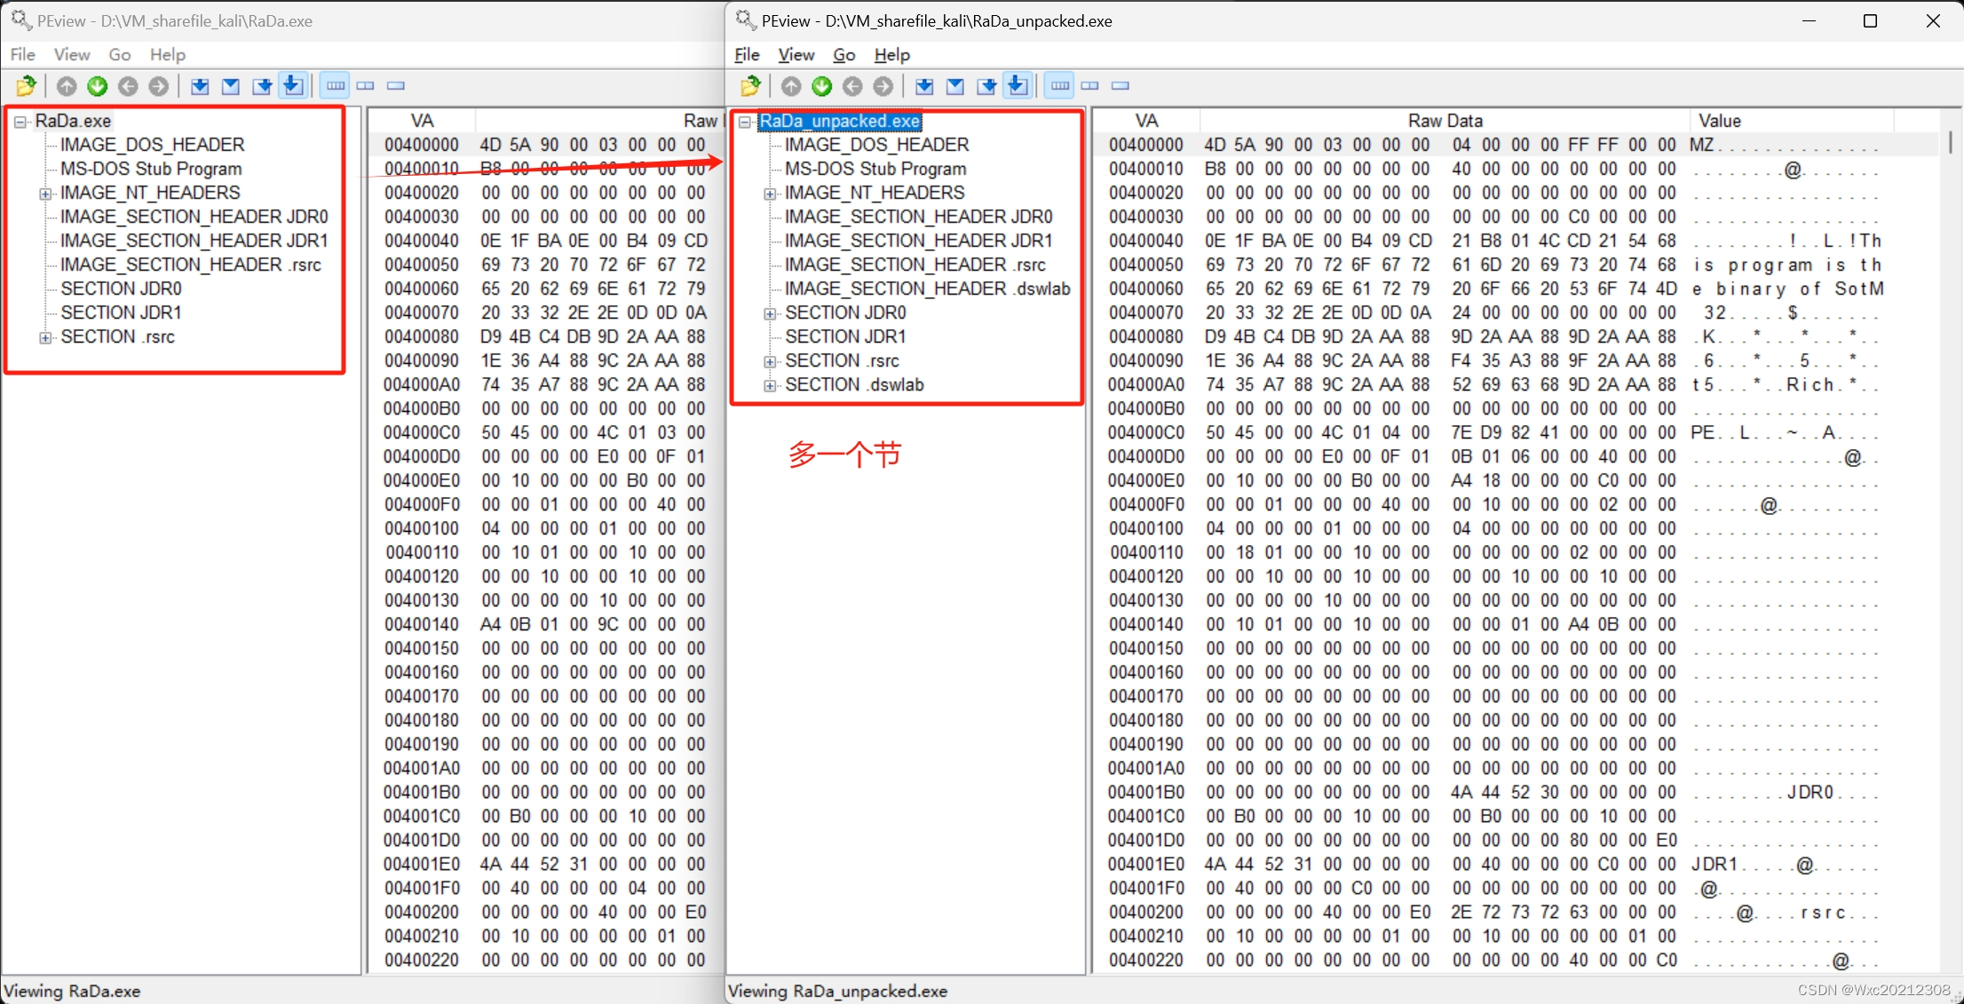Image resolution: width=1964 pixels, height=1004 pixels.
Task: Click grey Back arrow in RaDa_unpacked.exe window
Action: tap(852, 86)
